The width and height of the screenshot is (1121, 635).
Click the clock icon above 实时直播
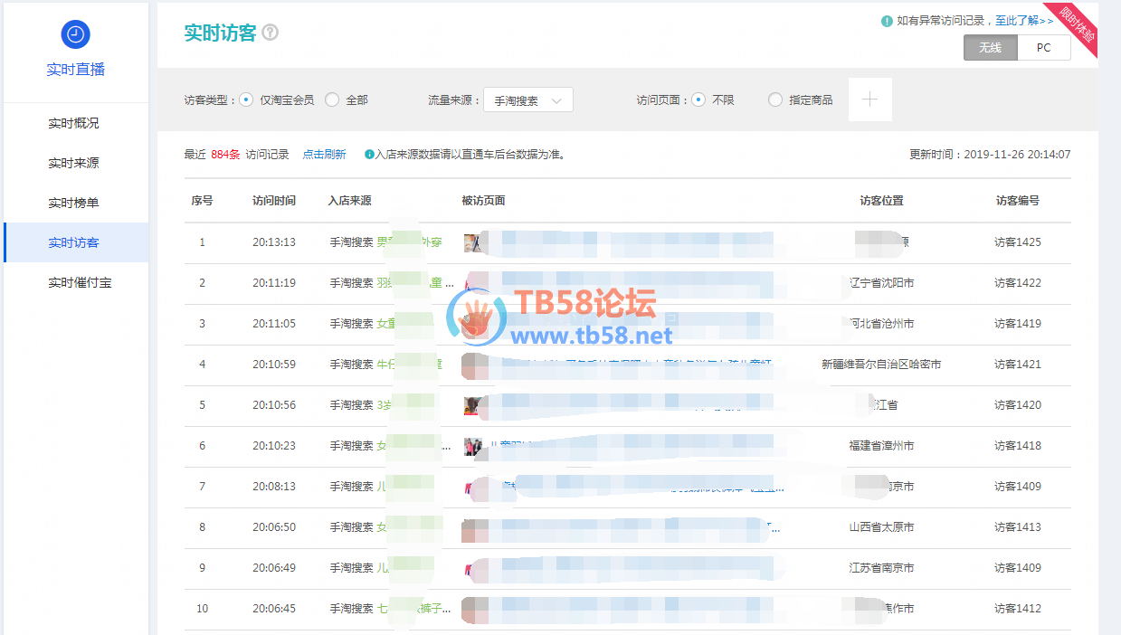[75, 34]
